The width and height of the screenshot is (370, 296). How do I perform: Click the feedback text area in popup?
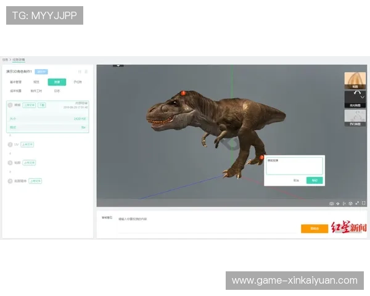point(294,165)
